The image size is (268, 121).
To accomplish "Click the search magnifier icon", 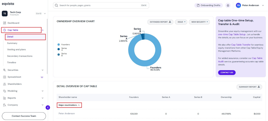I will click(x=57, y=5).
